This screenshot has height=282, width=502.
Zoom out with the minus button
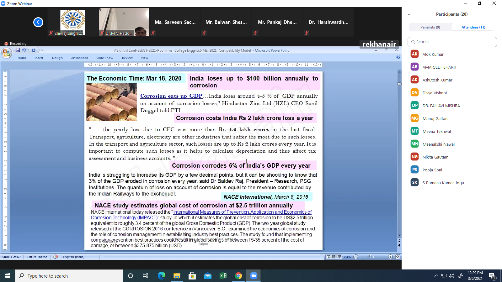pos(355,257)
